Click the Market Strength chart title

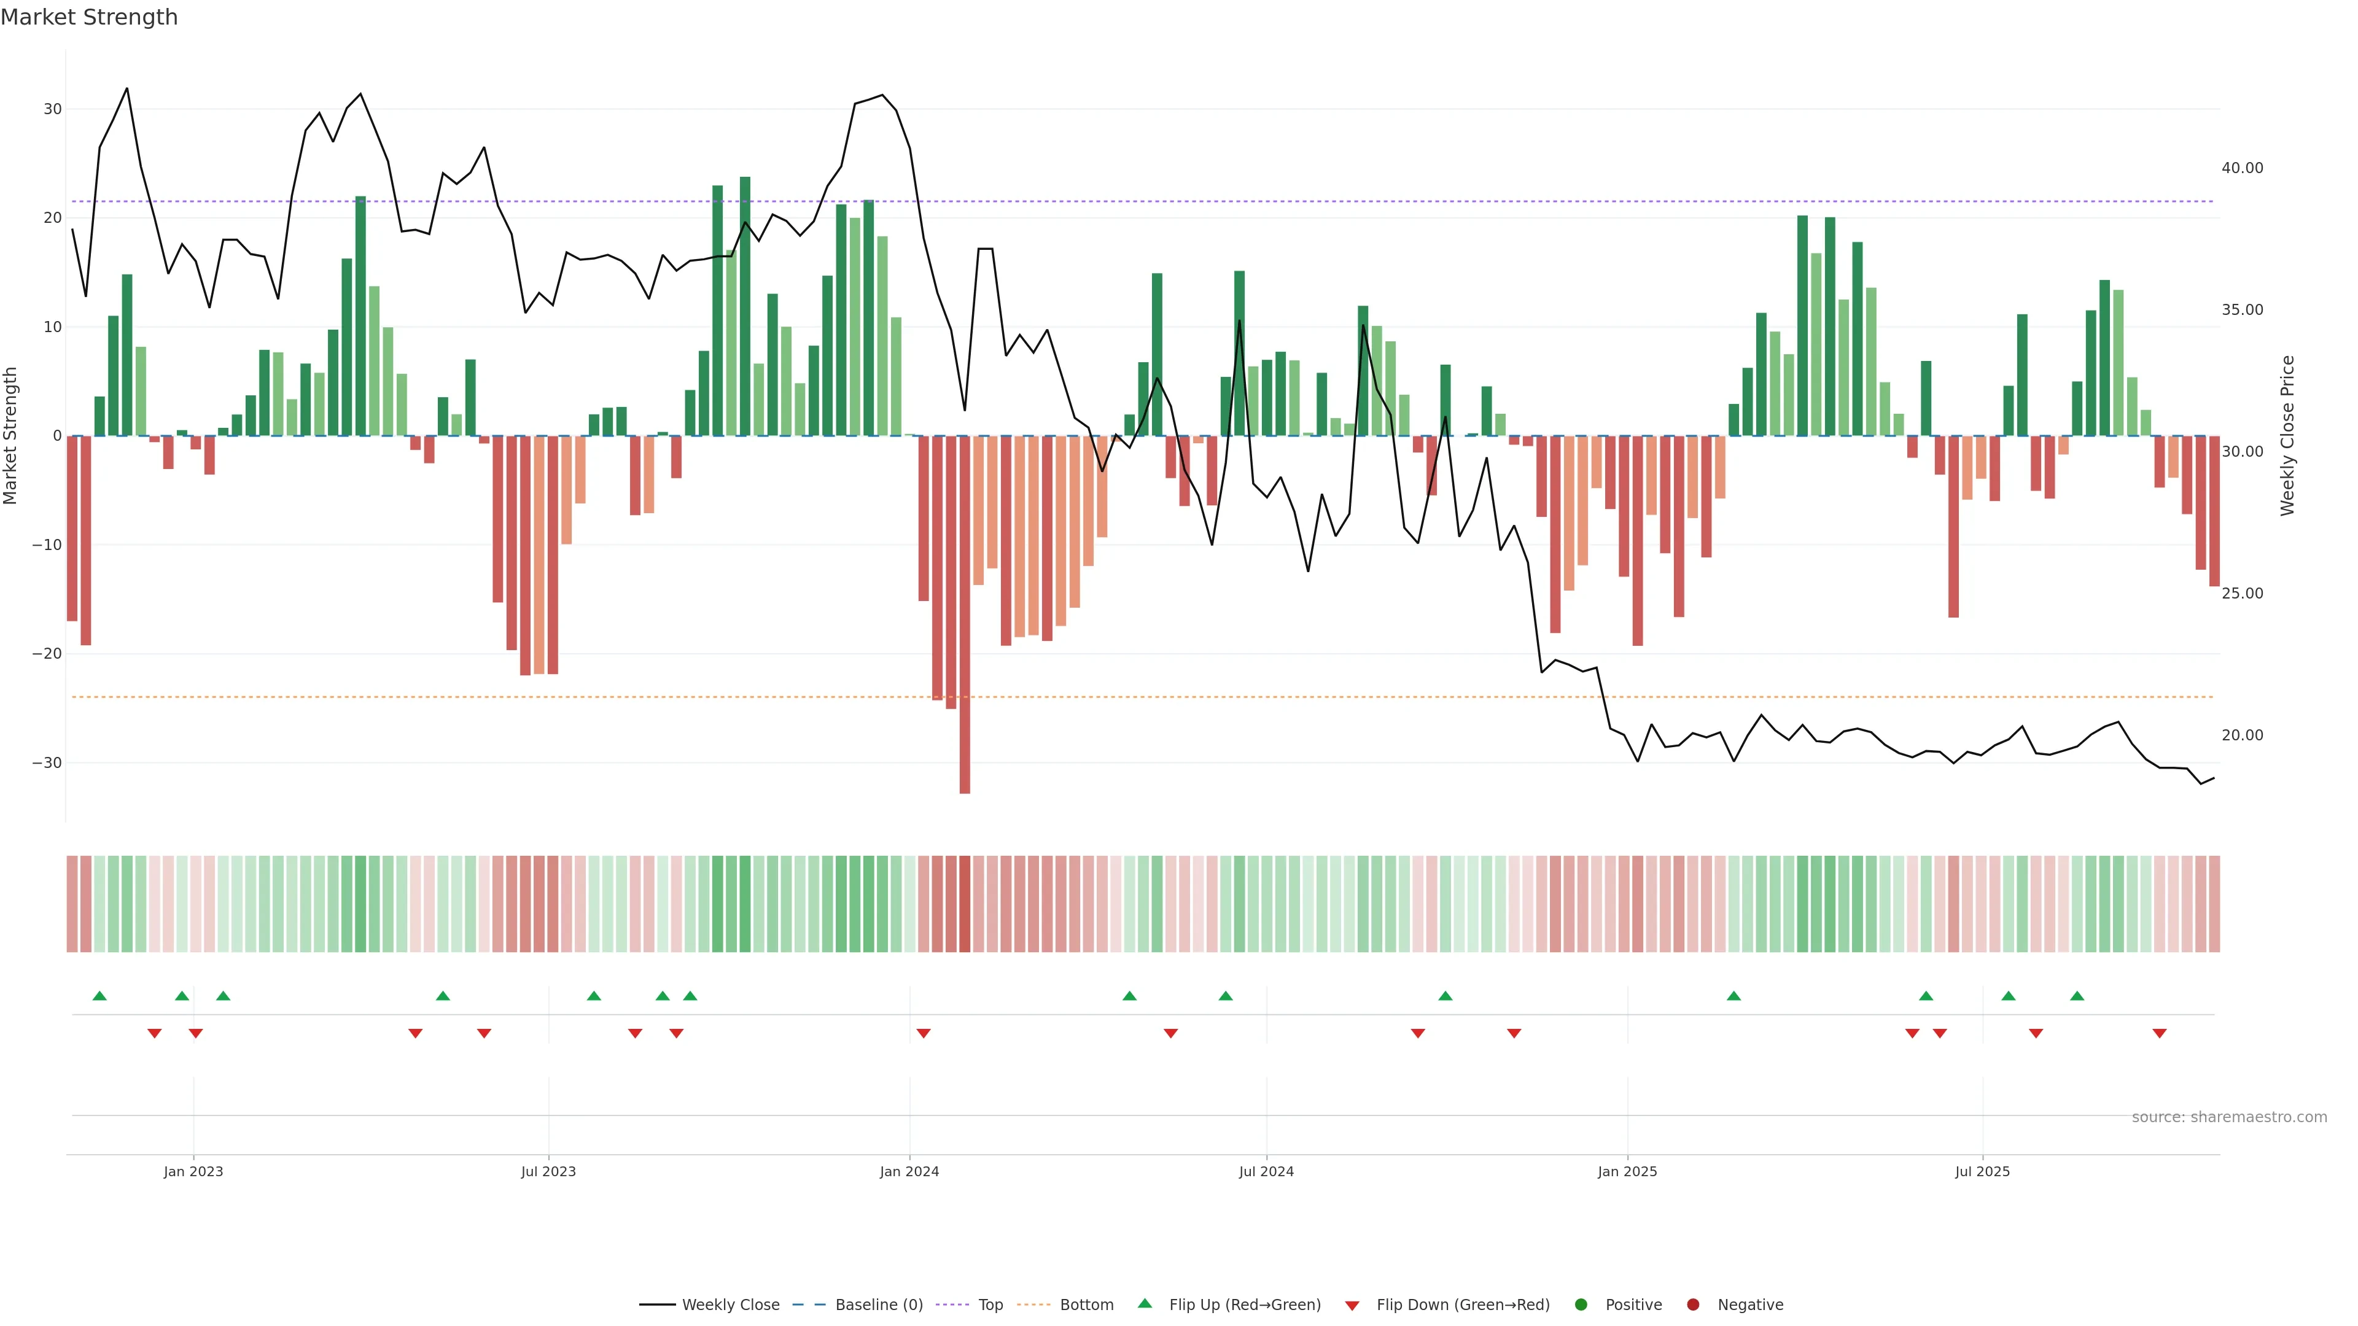89,17
